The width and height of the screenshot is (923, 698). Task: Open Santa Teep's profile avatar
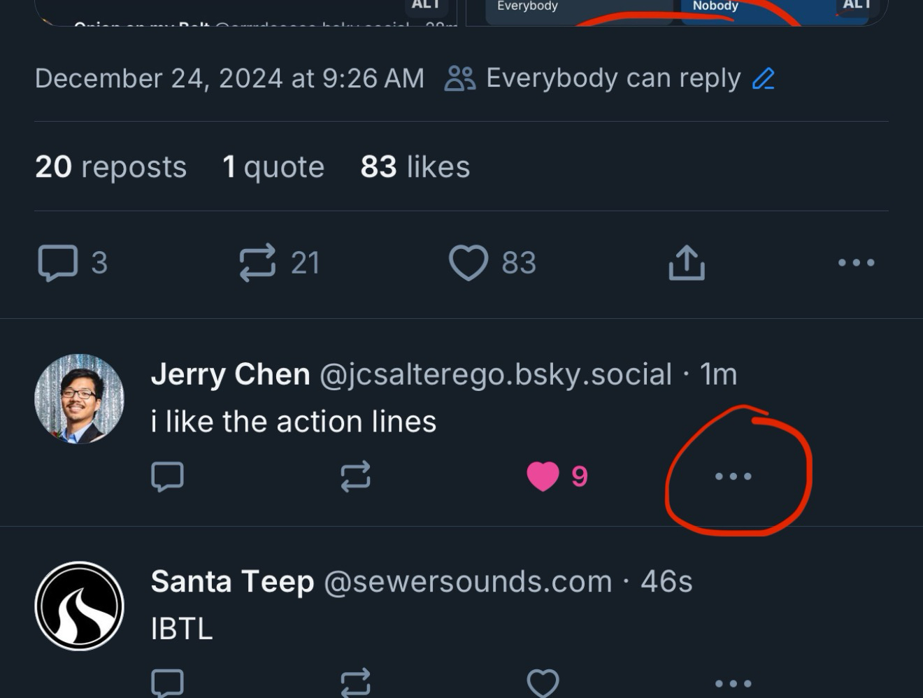(x=80, y=606)
